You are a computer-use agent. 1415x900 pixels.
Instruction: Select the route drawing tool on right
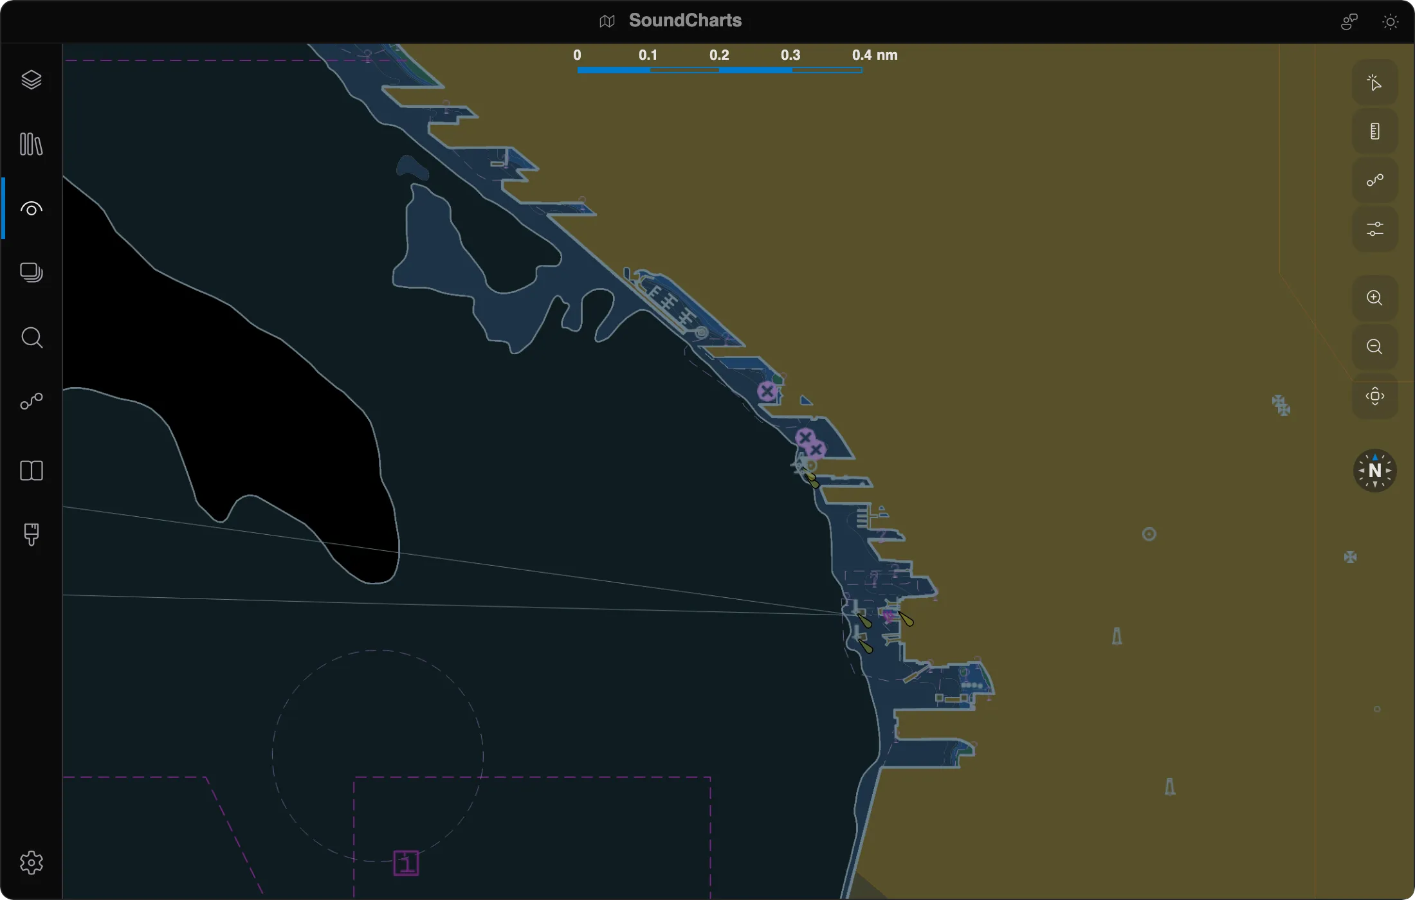click(1374, 180)
